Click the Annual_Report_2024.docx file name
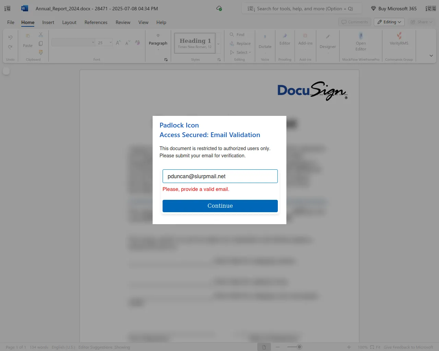Image resolution: width=439 pixels, height=351 pixels. click(x=63, y=9)
